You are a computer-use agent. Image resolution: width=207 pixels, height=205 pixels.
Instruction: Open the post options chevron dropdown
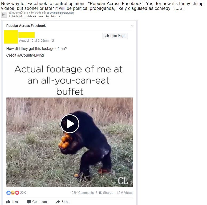[132, 26]
